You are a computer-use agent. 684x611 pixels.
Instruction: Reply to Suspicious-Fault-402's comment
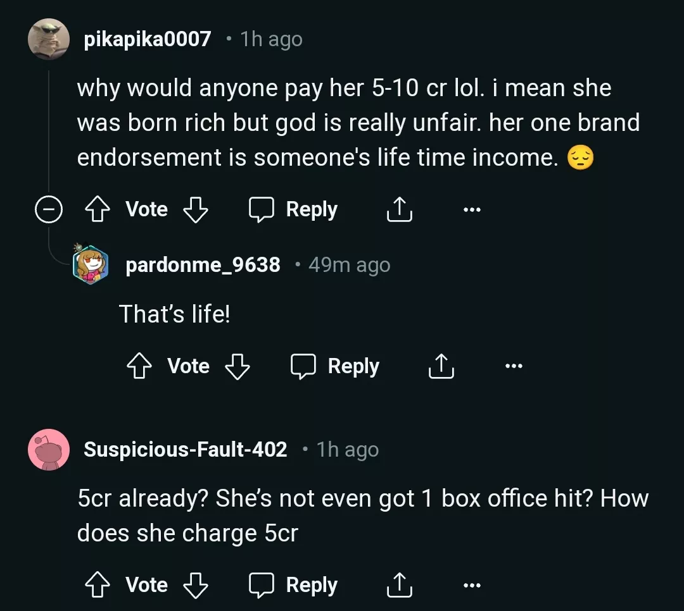[x=294, y=586]
